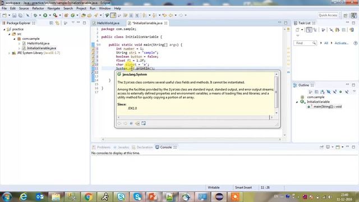
Task: Close the InitializeVariable.java editor tab
Action: pyautogui.click(x=166, y=23)
